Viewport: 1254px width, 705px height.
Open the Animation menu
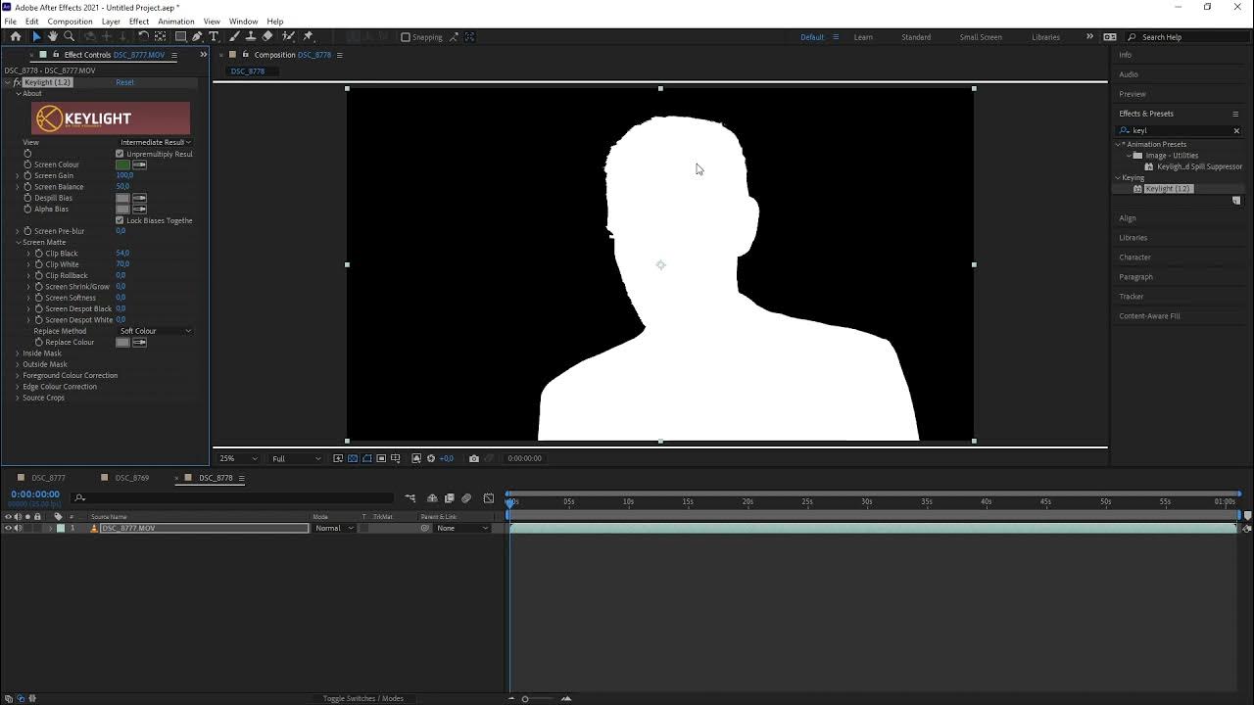pyautogui.click(x=176, y=22)
